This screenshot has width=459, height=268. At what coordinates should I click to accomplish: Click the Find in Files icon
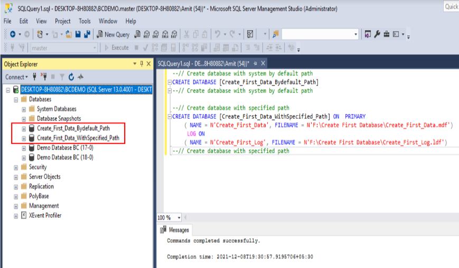pos(276,34)
